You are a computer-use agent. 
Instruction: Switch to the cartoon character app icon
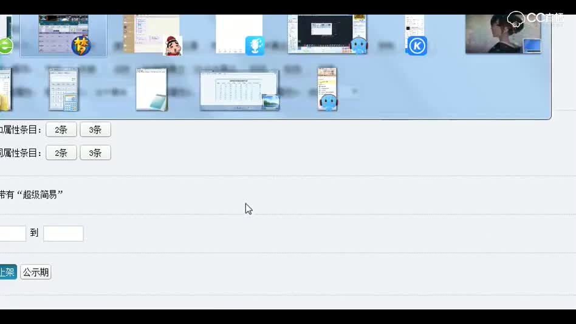[173, 46]
